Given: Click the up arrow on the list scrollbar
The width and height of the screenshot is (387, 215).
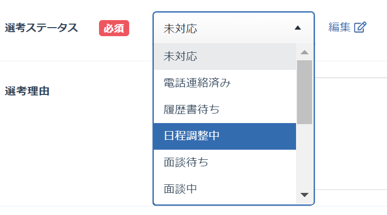Looking at the screenshot, I should [304, 52].
